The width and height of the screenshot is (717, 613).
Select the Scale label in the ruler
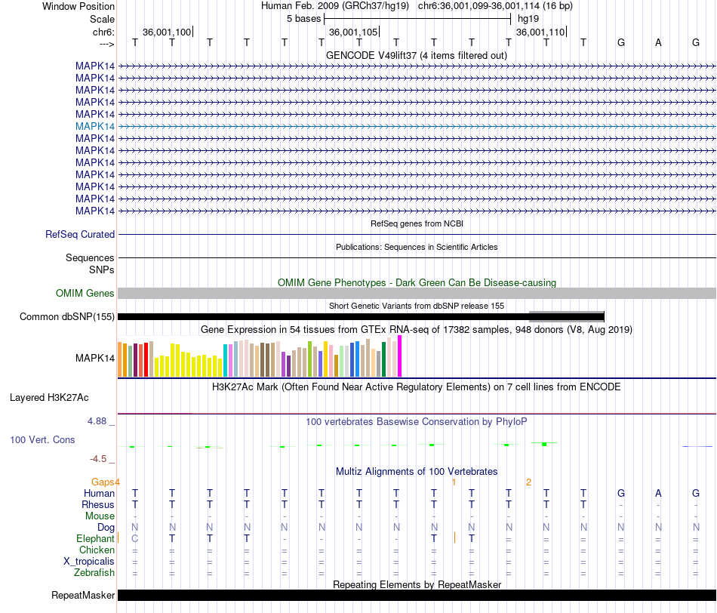point(102,19)
